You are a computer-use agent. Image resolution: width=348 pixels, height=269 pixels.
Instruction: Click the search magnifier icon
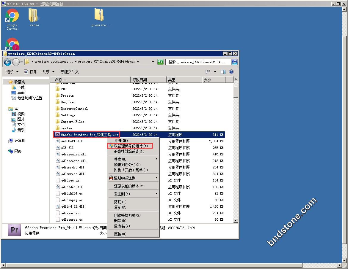pyautogui.click(x=234, y=62)
